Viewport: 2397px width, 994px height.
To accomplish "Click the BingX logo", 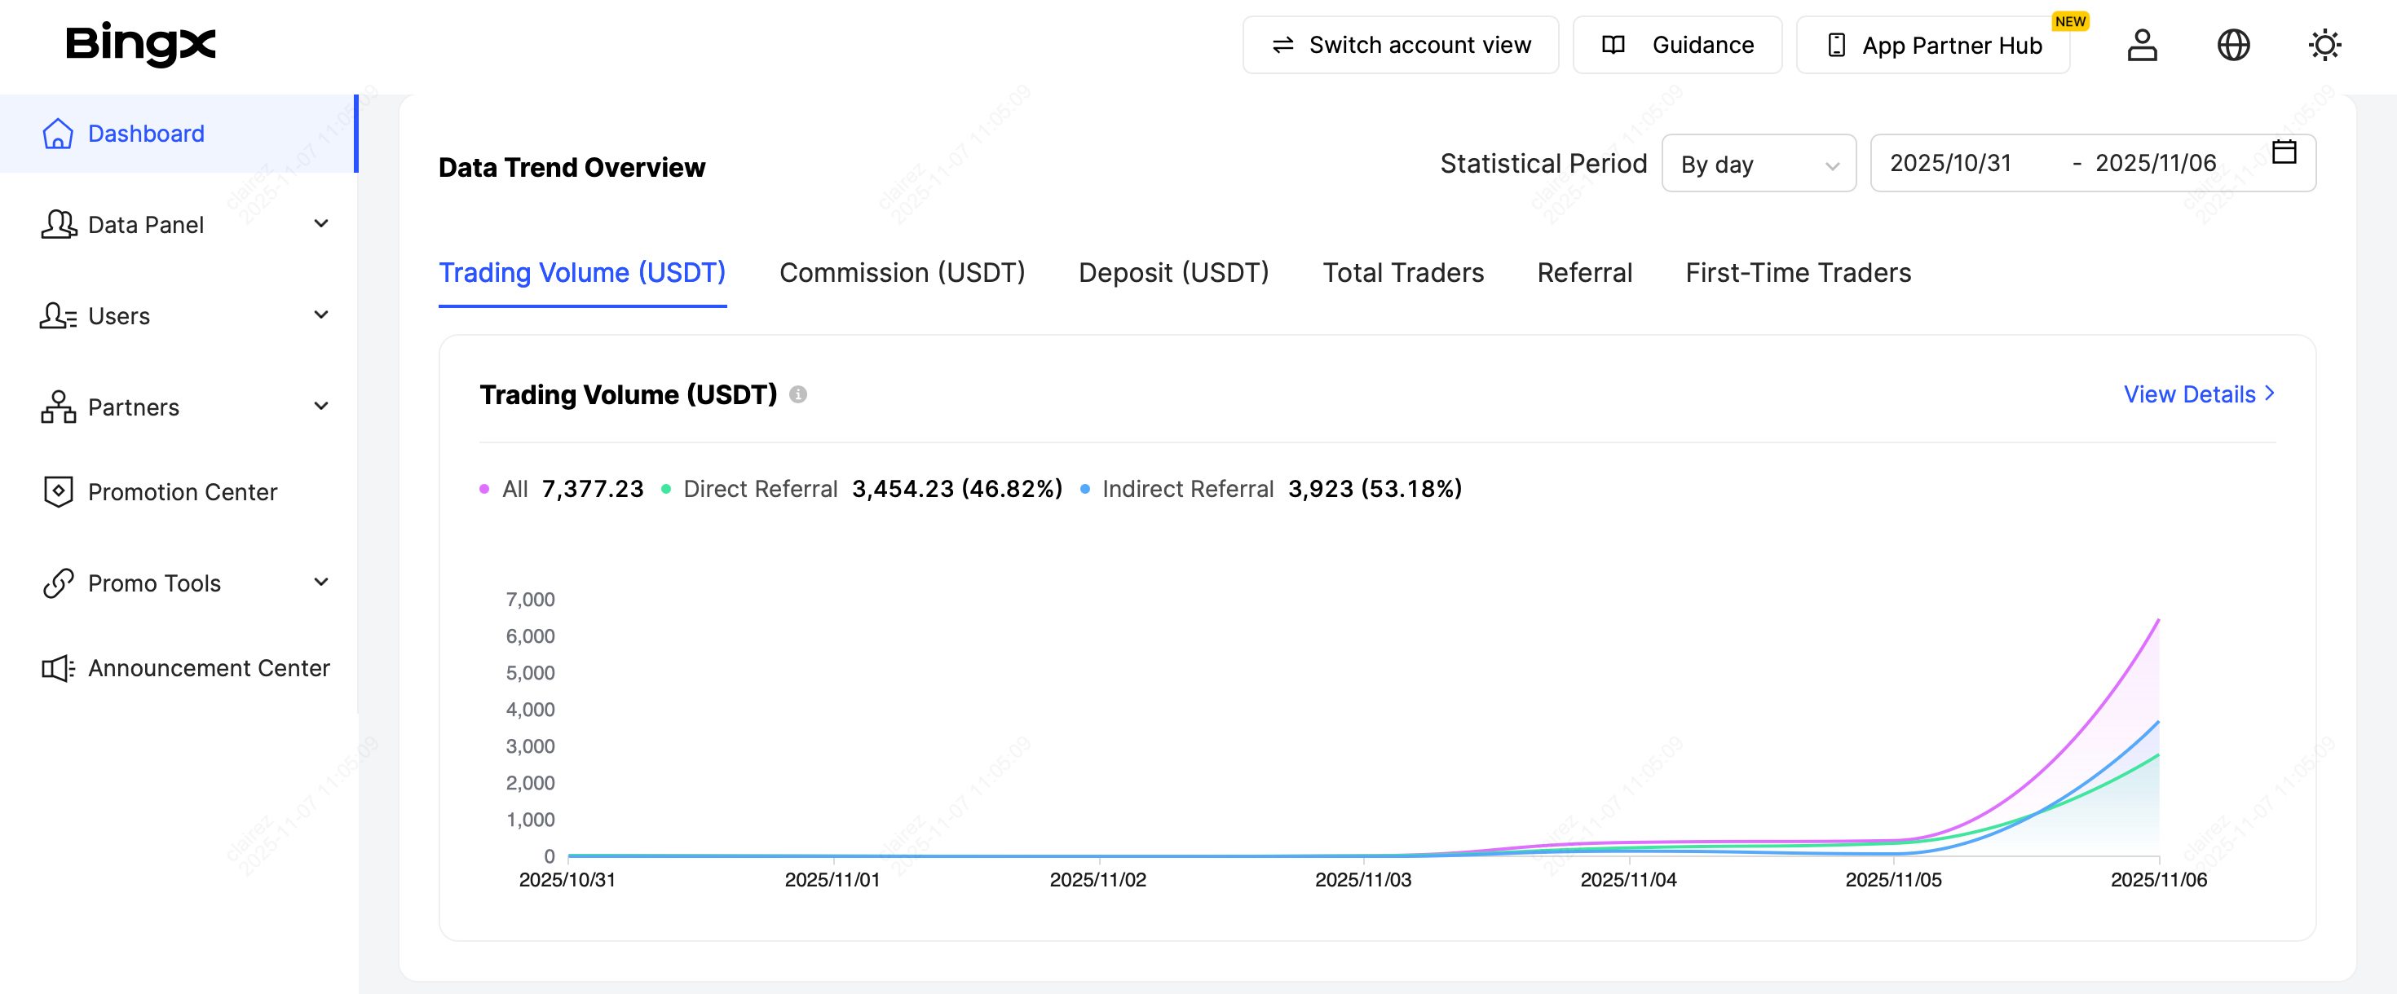I will (139, 44).
